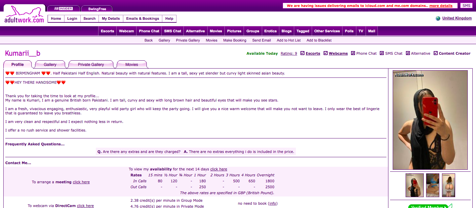Open the last small gallery thumbnail
This screenshot has width=476, height=208.
click(449, 185)
